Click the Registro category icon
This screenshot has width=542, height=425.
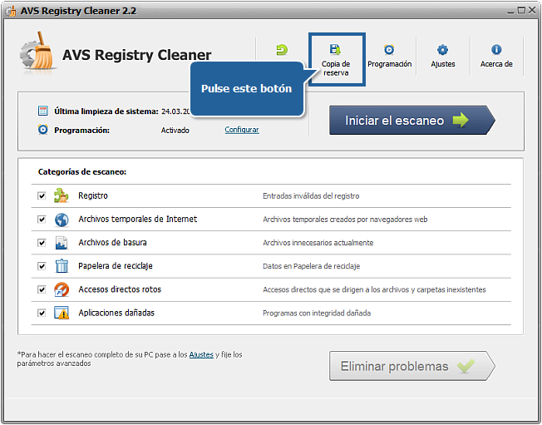coord(62,195)
